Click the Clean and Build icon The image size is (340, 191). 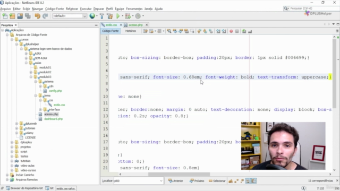pos(110,16)
